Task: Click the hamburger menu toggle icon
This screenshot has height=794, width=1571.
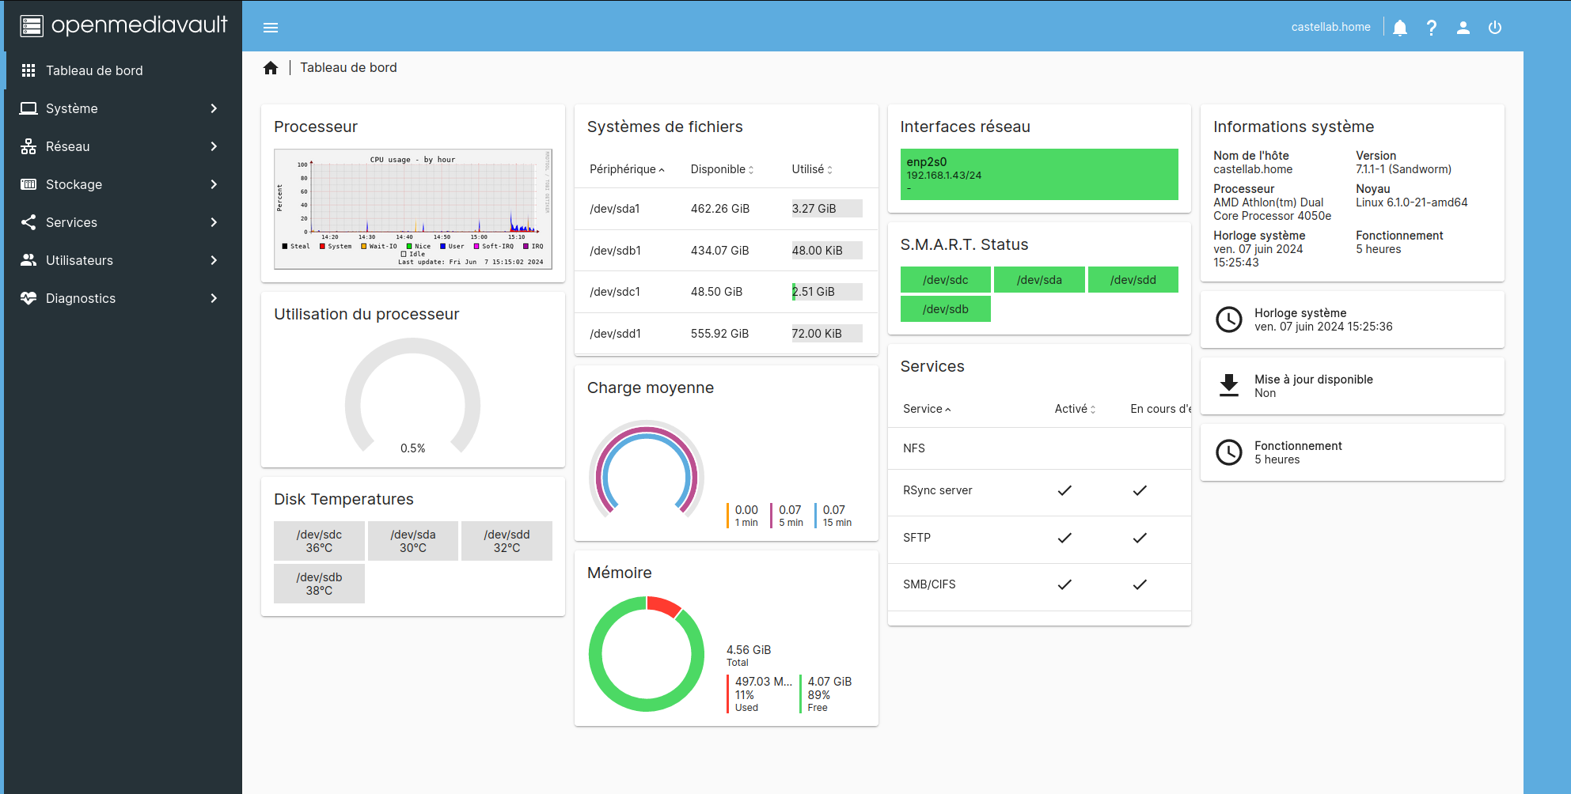Action: (271, 28)
